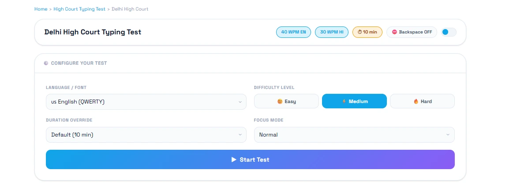Click the smiley emoji on the Easy option
The height and width of the screenshot is (196, 513).
pyautogui.click(x=280, y=101)
